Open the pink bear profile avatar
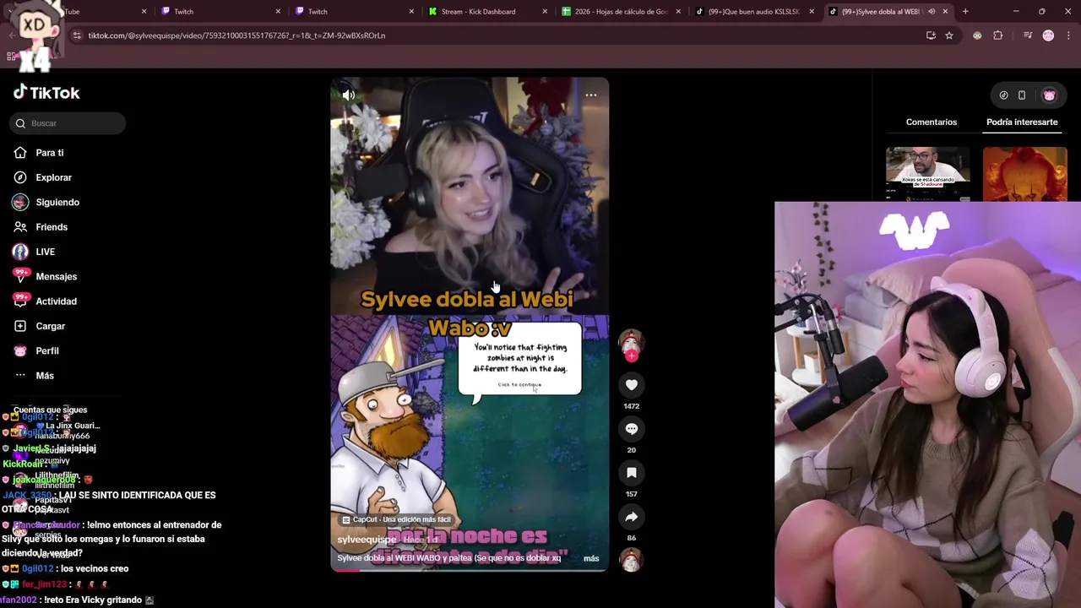 [x=1049, y=95]
